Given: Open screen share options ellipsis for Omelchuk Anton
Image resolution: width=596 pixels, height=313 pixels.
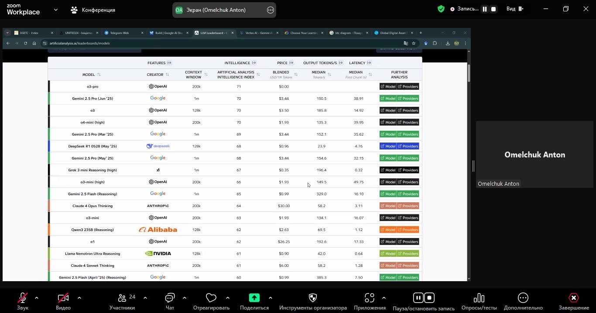Looking at the screenshot, I should (270, 10).
